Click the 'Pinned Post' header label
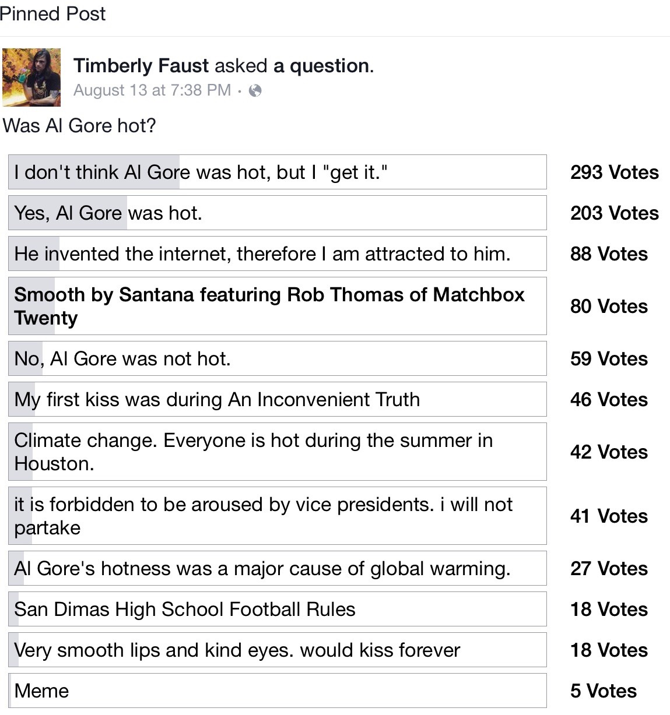Screen dimensions: 670x715 [52, 13]
